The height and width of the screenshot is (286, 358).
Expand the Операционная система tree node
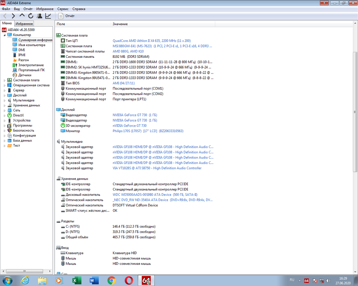[x=4, y=85]
